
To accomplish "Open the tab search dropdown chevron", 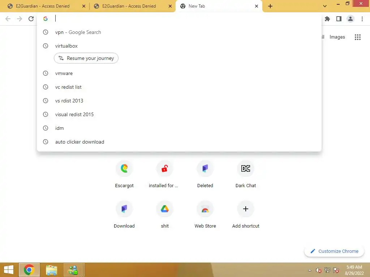I will [325, 6].
